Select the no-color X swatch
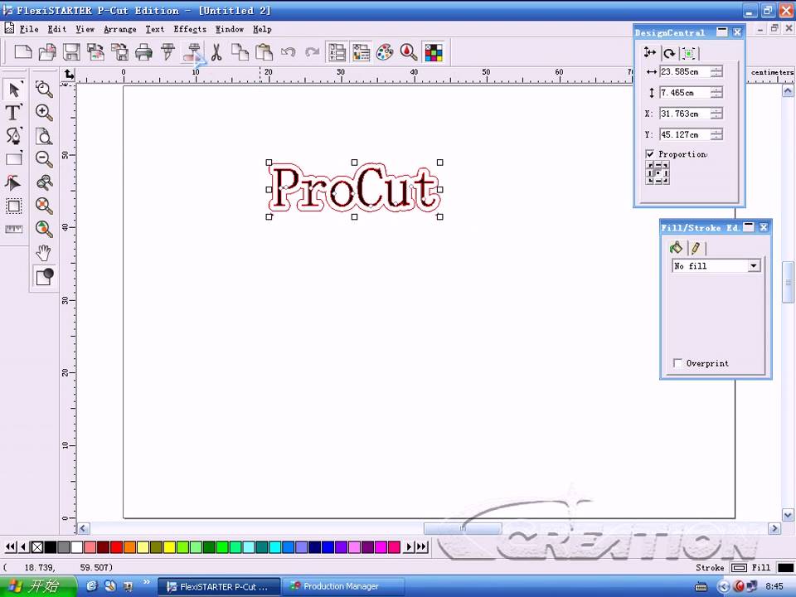The height and width of the screenshot is (597, 796). pyautogui.click(x=37, y=546)
